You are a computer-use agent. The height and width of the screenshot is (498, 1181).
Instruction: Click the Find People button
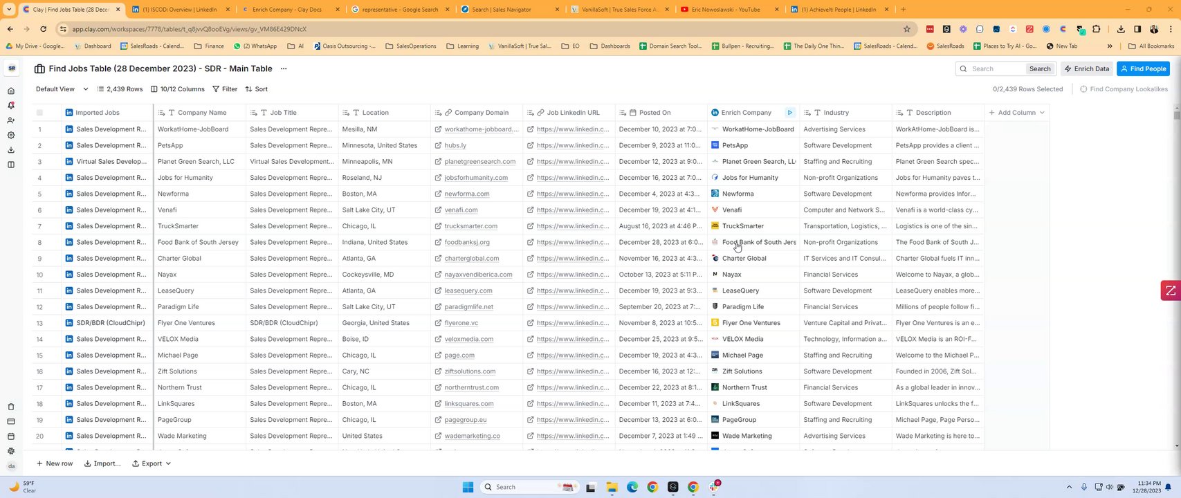(x=1144, y=68)
